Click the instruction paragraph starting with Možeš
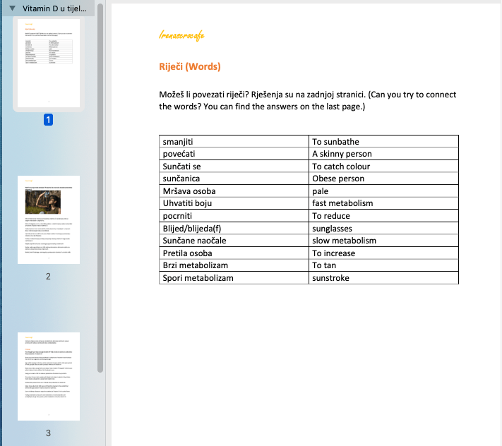This screenshot has height=446, width=502. pyautogui.click(x=308, y=100)
